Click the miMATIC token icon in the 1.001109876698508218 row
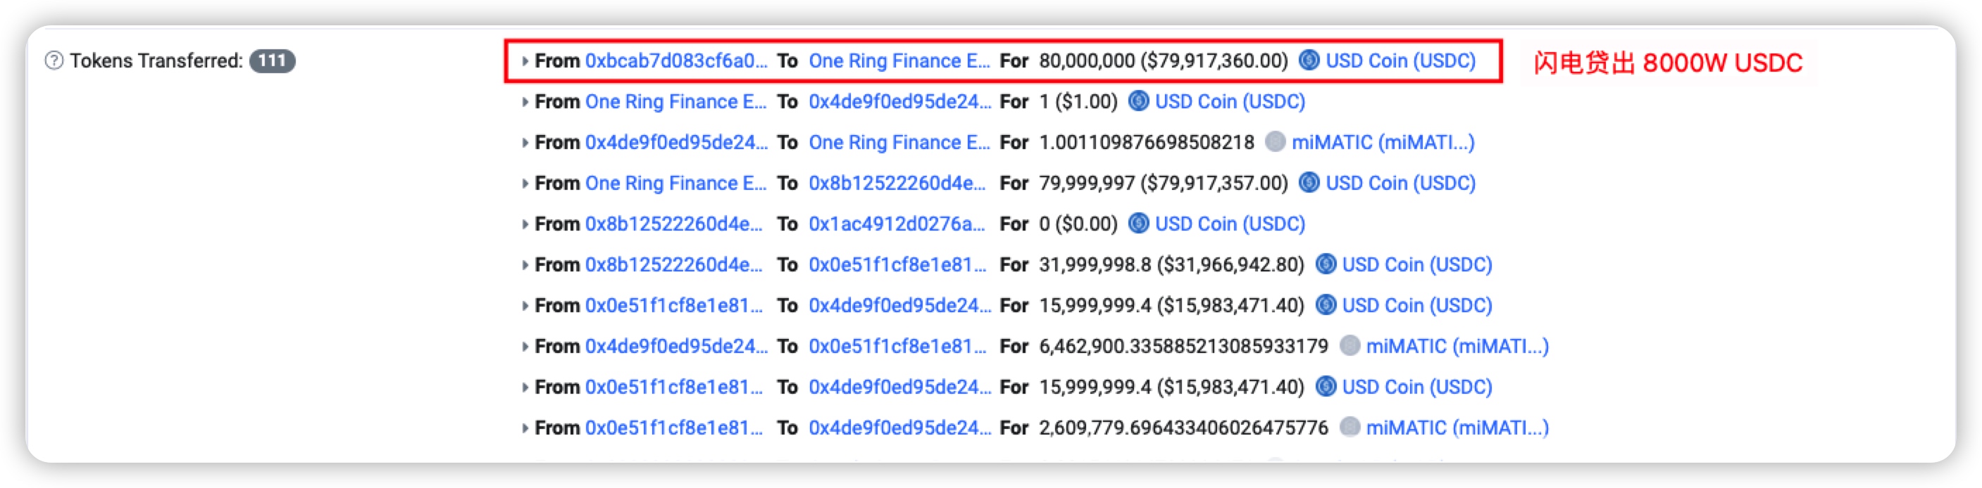The image size is (1982, 488). coord(1275,141)
